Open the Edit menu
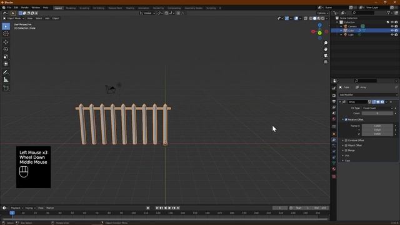Viewport: 400px width, 225px height. tap(16, 7)
